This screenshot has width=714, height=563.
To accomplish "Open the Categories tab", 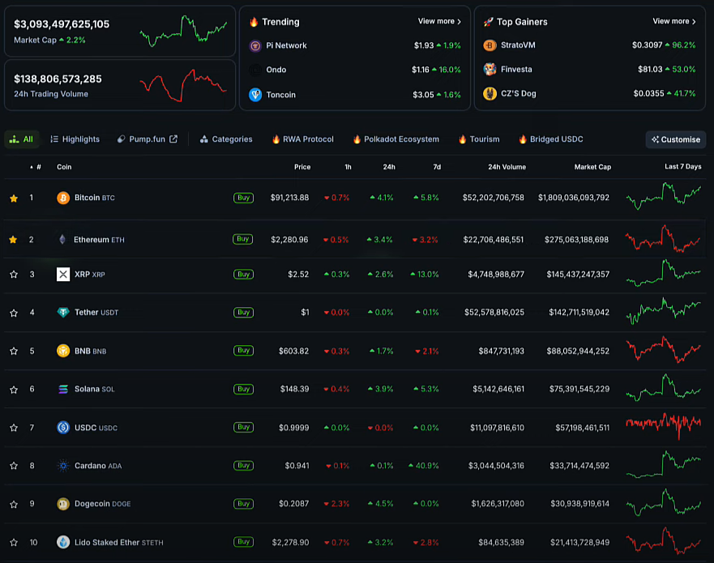I will click(x=226, y=139).
